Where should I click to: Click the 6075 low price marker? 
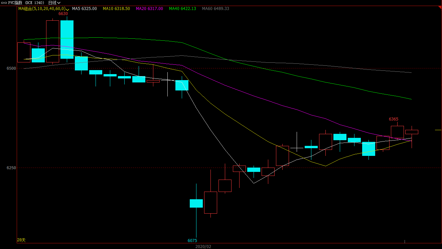coord(192,240)
